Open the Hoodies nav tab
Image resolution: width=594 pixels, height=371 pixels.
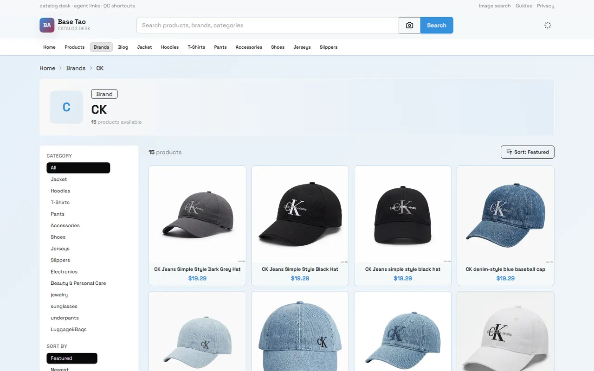point(170,47)
